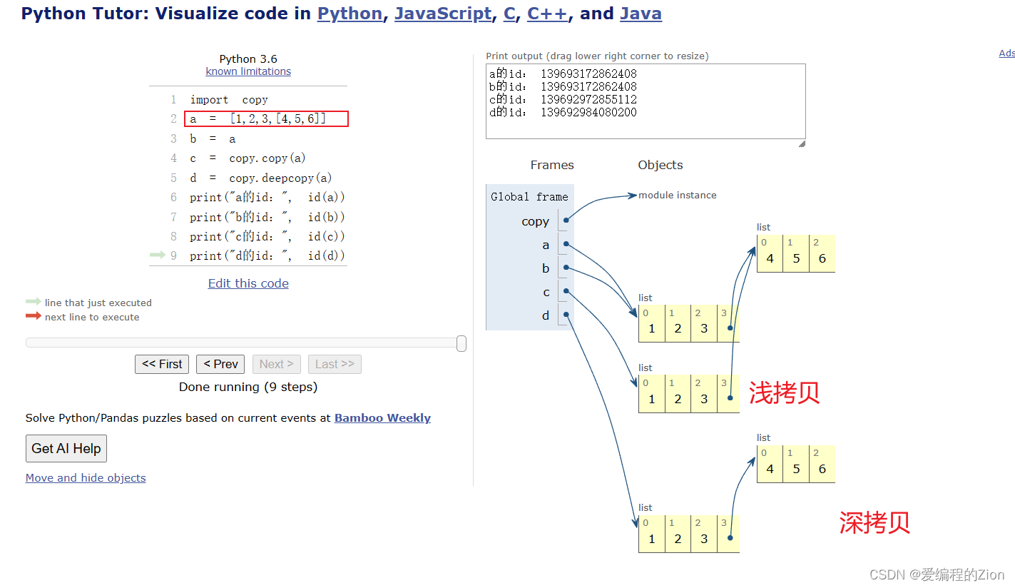1015x588 pixels.
Task: Click variable b in the global frame
Action: click(546, 268)
